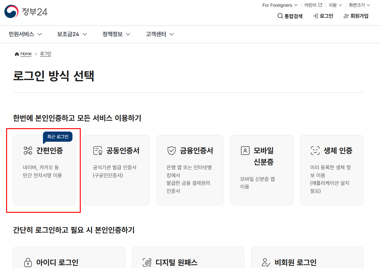380x268 pixels.
Task: Click the home icon in breadcrumb
Action: (x=17, y=54)
